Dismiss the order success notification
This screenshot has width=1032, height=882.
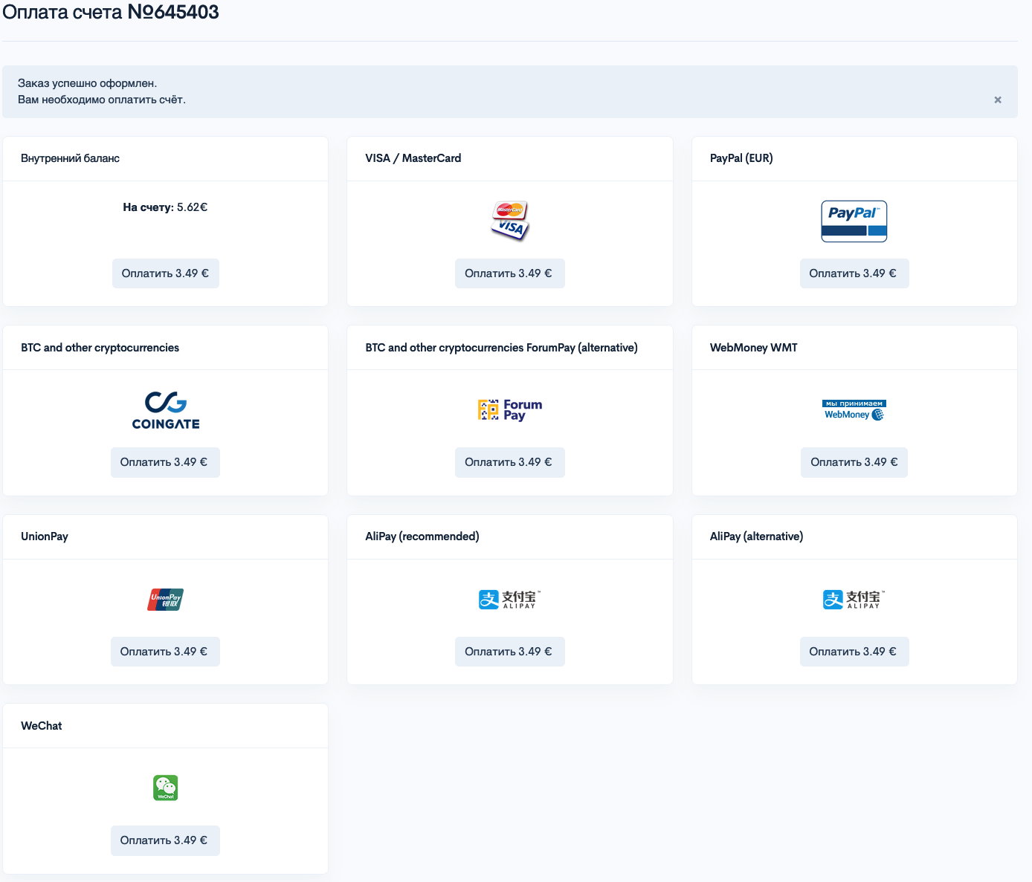pyautogui.click(x=998, y=100)
